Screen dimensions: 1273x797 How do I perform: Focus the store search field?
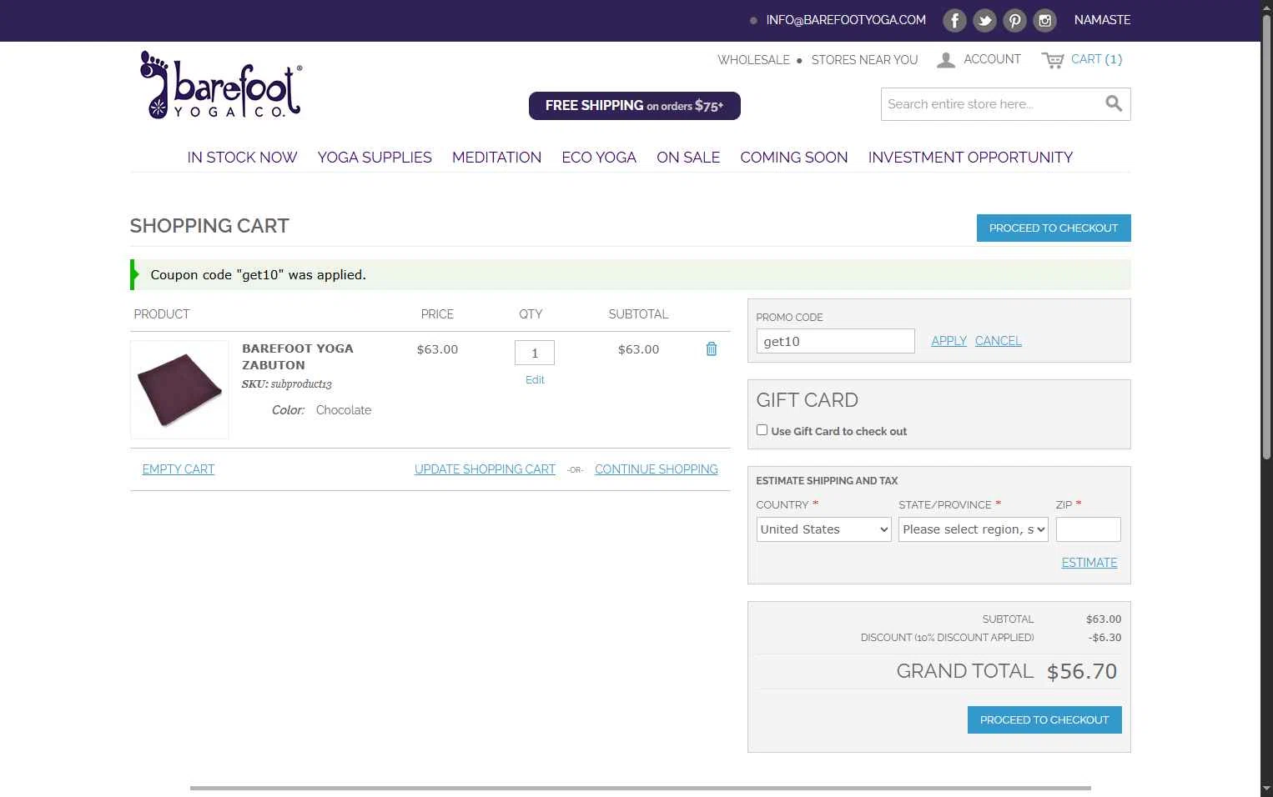(993, 104)
